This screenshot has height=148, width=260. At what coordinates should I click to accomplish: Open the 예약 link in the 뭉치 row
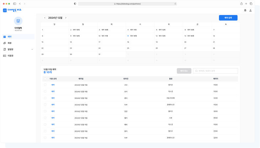pos(53,131)
